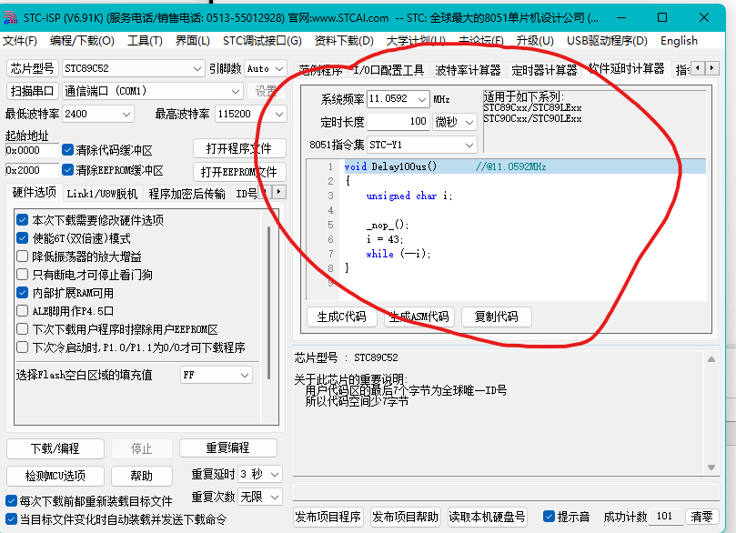Open 8051指令集 STC-Y1 dropdown
Screen dimensions: 736x533
point(421,145)
